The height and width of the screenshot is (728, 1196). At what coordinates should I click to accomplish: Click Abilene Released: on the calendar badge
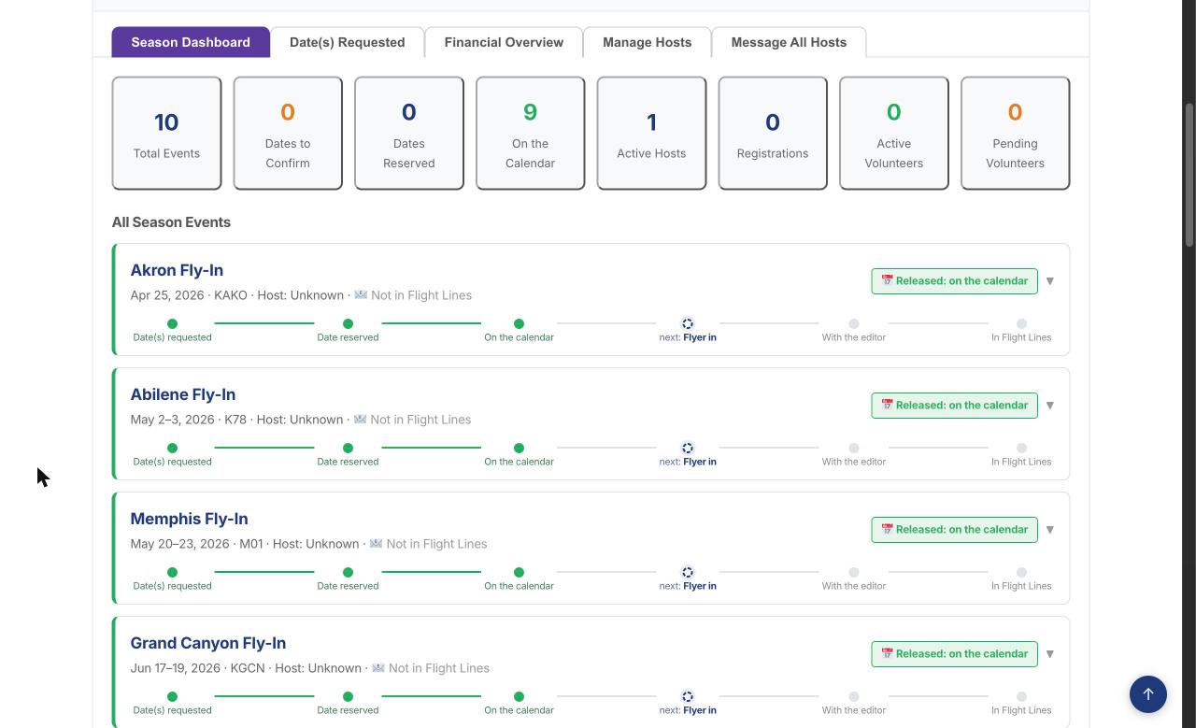954,406
